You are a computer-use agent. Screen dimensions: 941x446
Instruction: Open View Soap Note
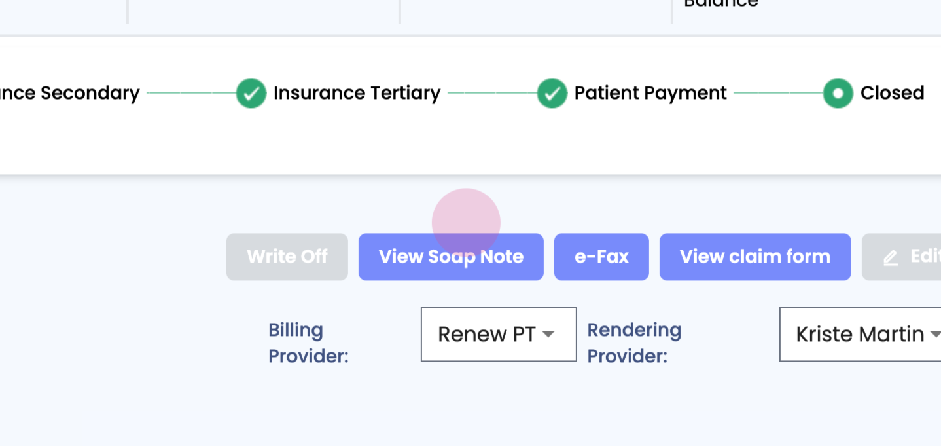point(451,257)
